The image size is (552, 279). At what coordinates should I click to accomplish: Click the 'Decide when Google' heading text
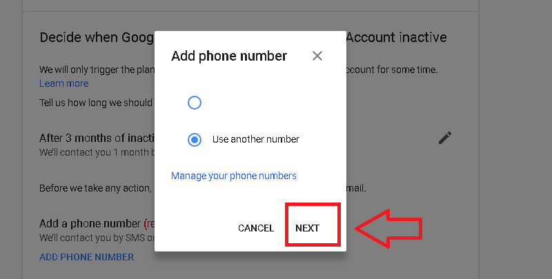click(x=97, y=37)
